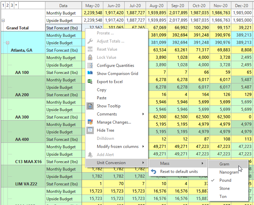
Task: Open the Mass submenu
Action: click(178, 163)
